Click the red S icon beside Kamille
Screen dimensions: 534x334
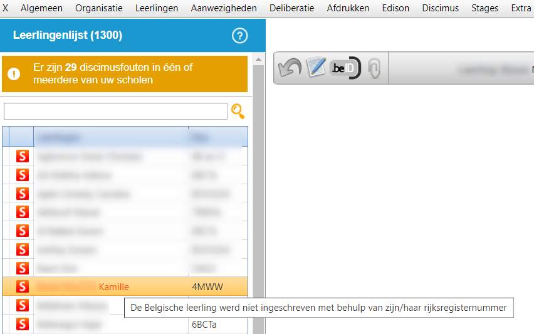[23, 287]
